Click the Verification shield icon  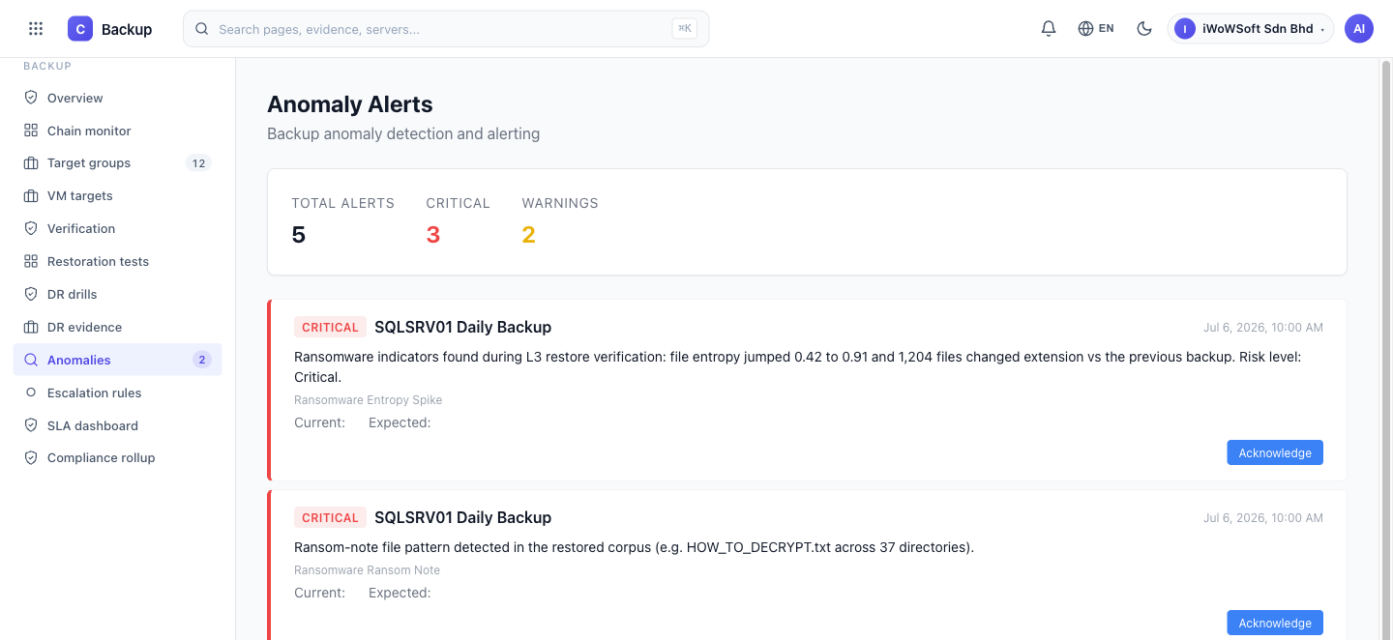pos(31,229)
